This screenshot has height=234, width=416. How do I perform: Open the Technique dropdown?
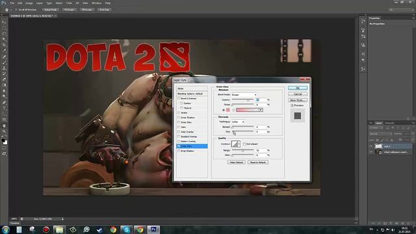coord(238,122)
